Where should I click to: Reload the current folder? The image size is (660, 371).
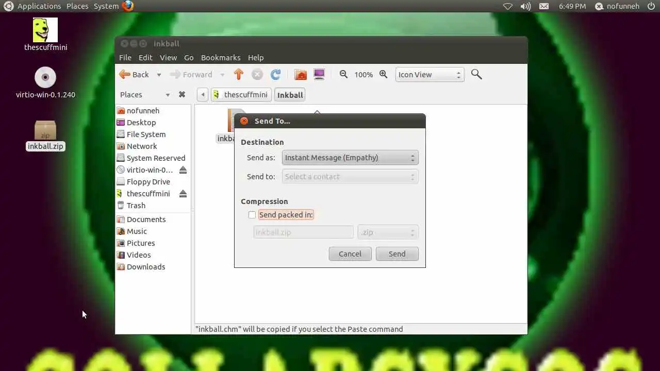(275, 74)
